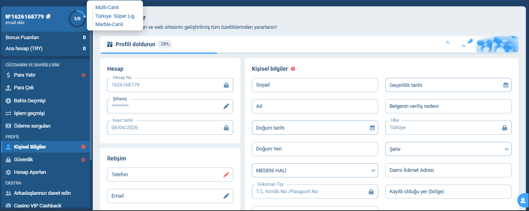Click into the Soyad input field
This screenshot has width=529, height=211.
point(315,85)
